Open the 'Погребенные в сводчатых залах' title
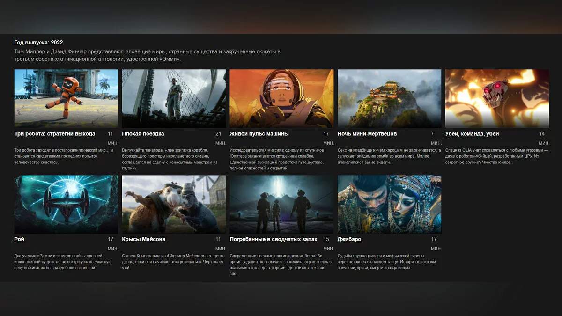The image size is (562, 316). (x=273, y=239)
